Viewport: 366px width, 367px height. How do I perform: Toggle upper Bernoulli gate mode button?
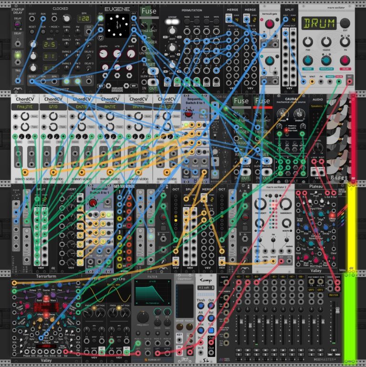click(277, 20)
